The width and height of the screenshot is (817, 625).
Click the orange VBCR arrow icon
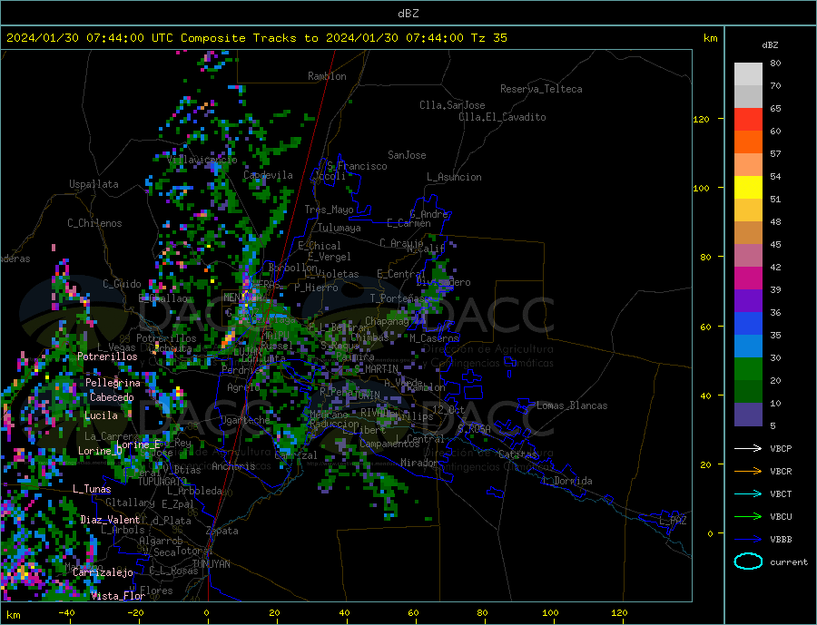coord(748,472)
